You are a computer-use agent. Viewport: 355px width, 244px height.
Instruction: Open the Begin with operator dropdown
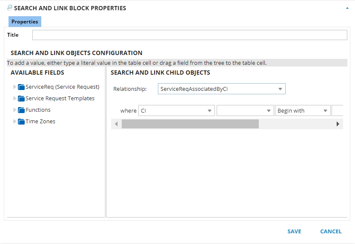[x=325, y=111]
